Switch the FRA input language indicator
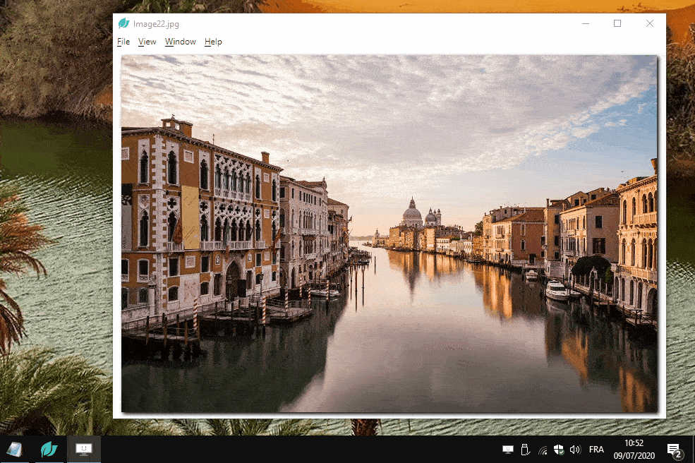The height and width of the screenshot is (463, 695). point(596,450)
